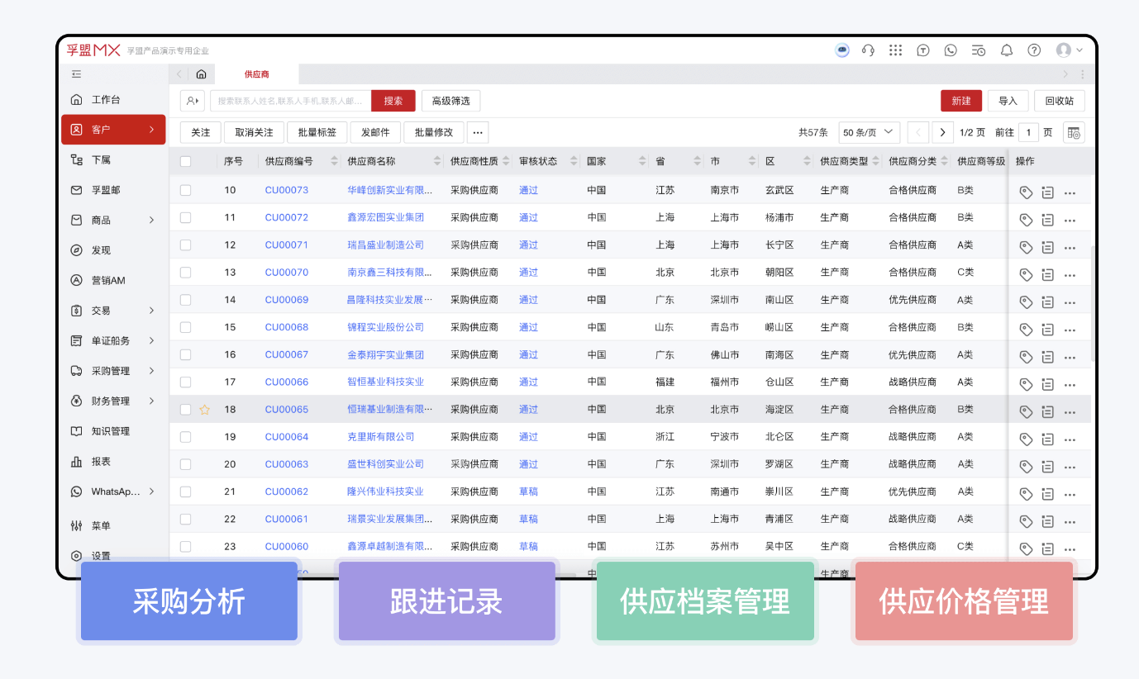
Task: Open supplier link CU00065
Action: tap(286, 409)
